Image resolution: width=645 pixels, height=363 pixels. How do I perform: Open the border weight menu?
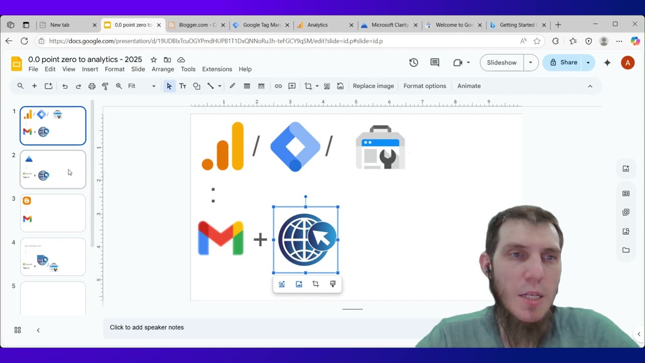tap(247, 86)
